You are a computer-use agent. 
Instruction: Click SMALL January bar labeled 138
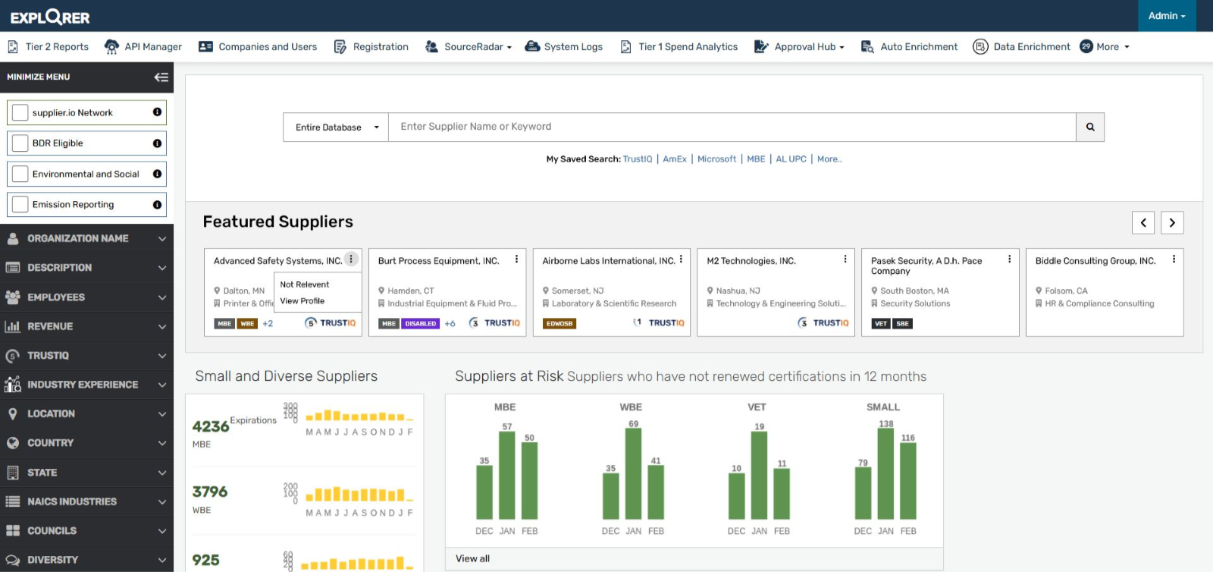tap(885, 474)
